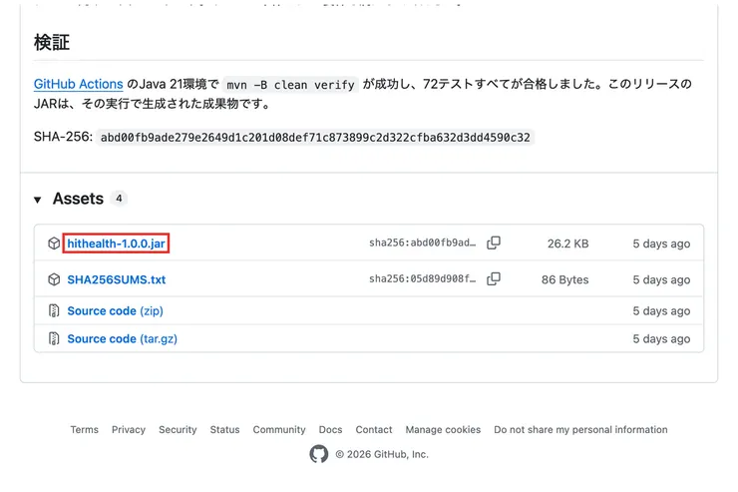Download Source code (zip)
Screen dimensions: 738x492
tap(116, 310)
